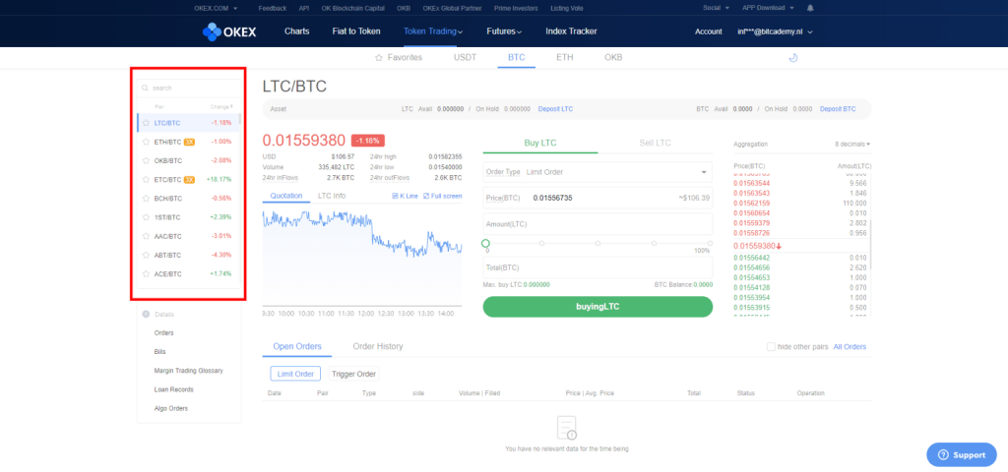The image size is (1008, 472).
Task: Click the search magnifier icon
Action: (146, 88)
